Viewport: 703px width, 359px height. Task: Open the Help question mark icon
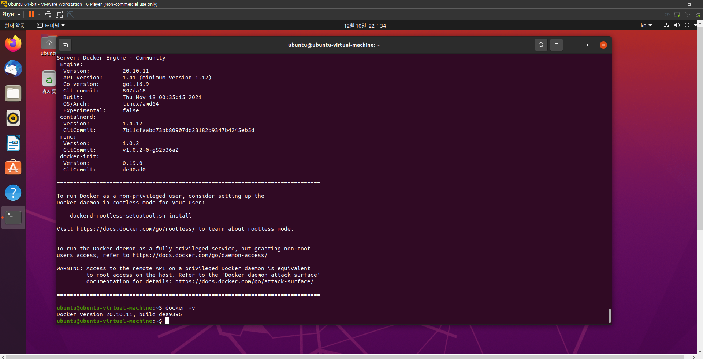[13, 193]
